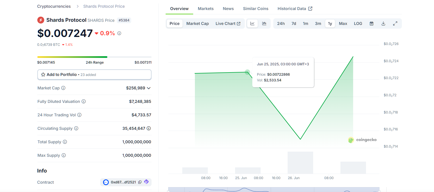Click the Fully Diluted Valuation value $7,248,385

click(140, 101)
